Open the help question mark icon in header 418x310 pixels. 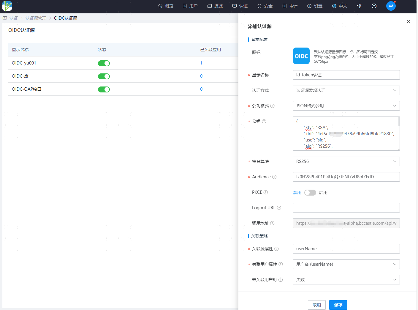374,6
